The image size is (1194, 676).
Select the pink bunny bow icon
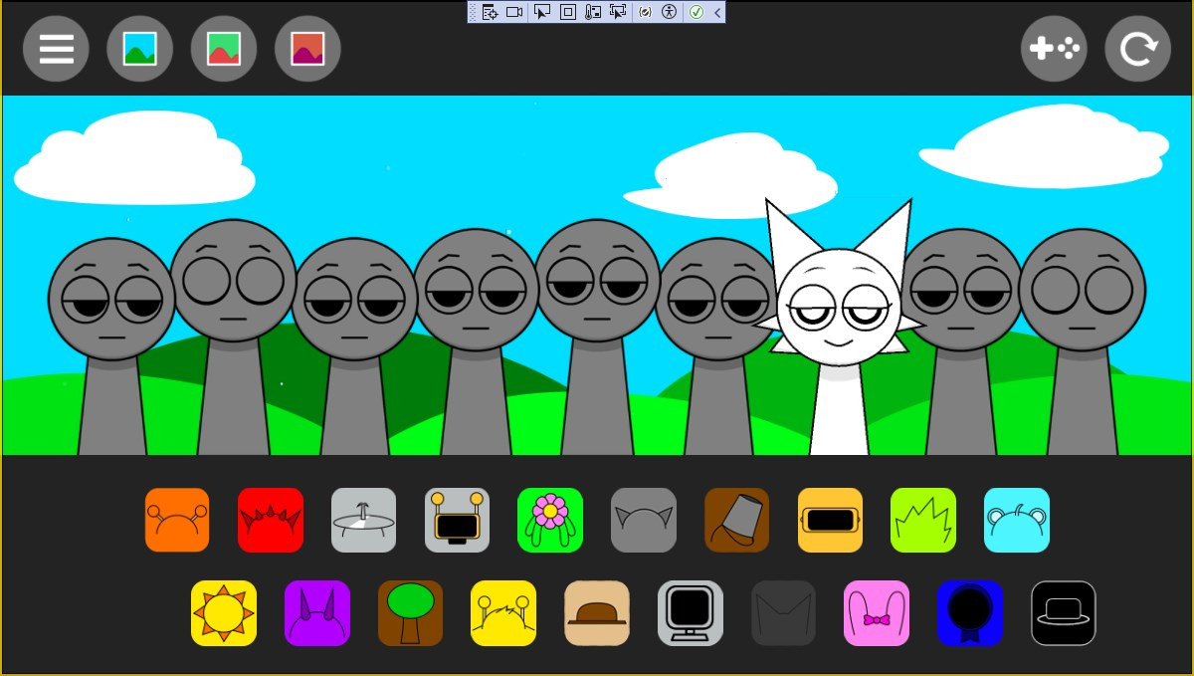coord(877,613)
